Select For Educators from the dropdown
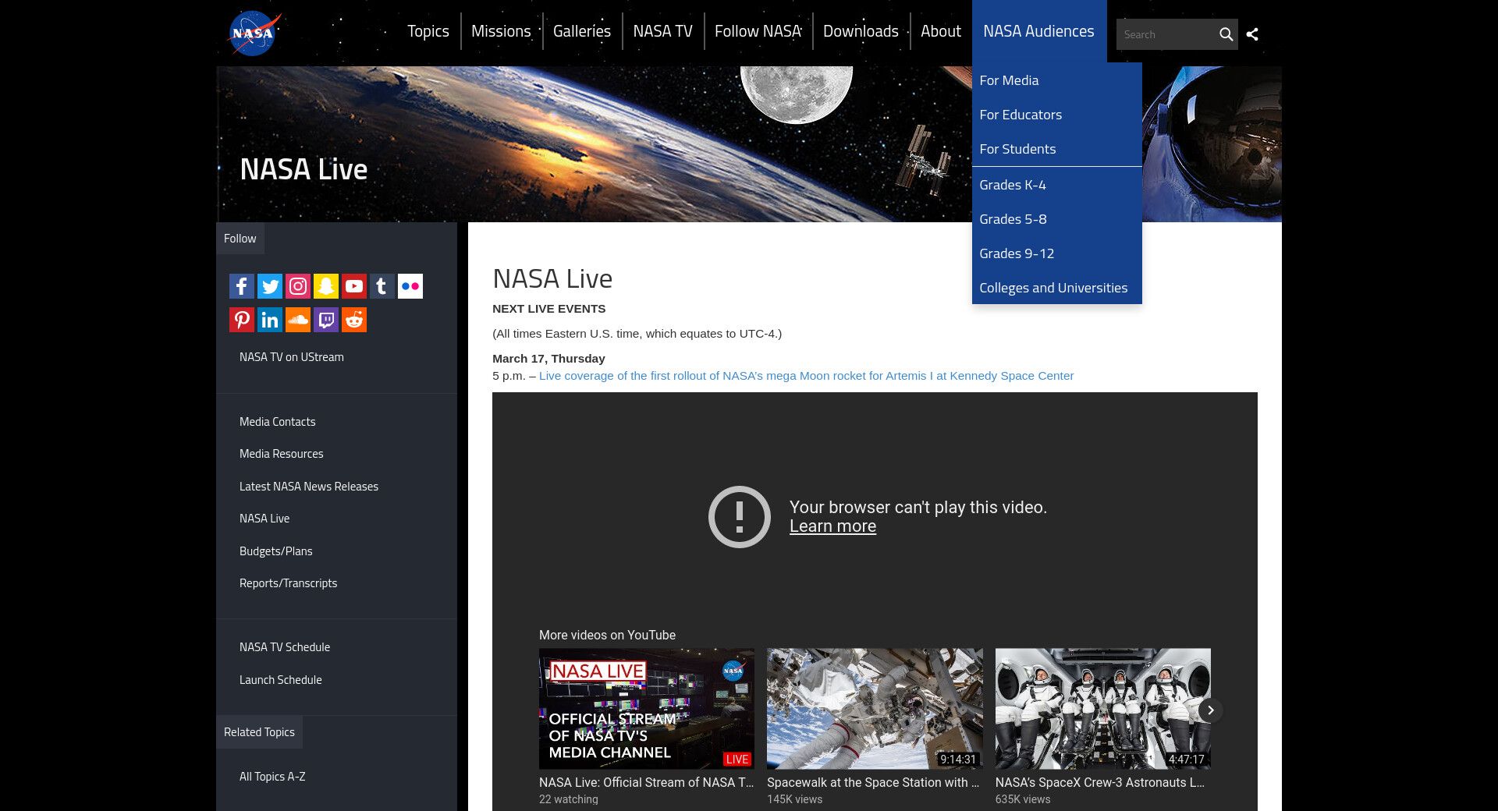This screenshot has width=1498, height=811. (x=1021, y=115)
